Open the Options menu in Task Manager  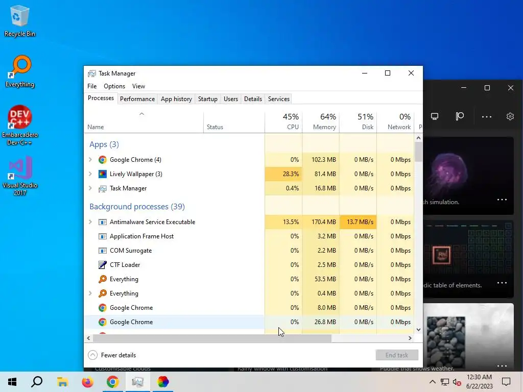pyautogui.click(x=114, y=86)
